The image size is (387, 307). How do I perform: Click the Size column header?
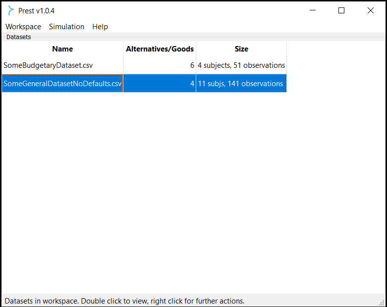point(241,49)
